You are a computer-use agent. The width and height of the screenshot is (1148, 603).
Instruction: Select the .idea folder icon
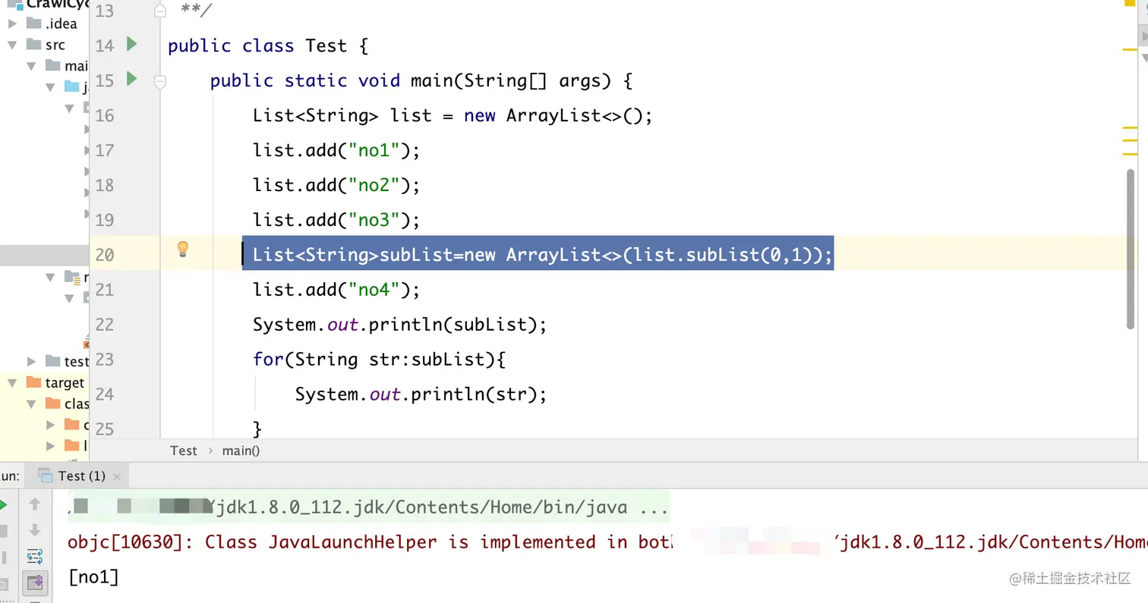(x=33, y=24)
